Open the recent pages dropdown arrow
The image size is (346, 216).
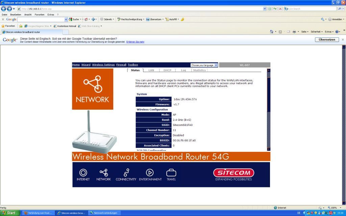pos(14,9)
